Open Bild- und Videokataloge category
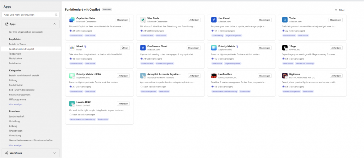 point(22,90)
